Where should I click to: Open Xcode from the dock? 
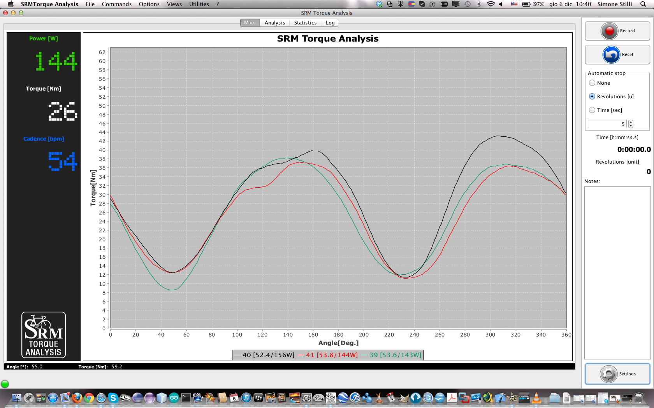pos(500,398)
